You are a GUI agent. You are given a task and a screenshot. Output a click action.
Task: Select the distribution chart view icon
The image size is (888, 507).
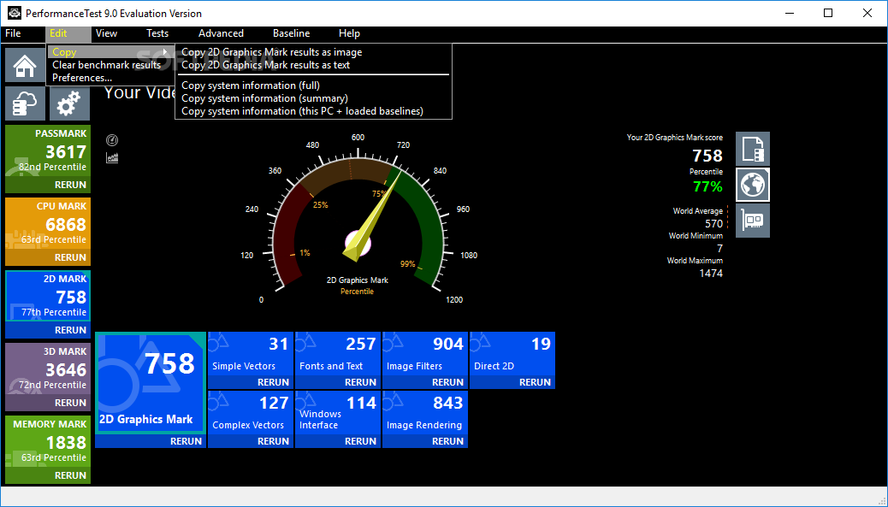click(112, 158)
